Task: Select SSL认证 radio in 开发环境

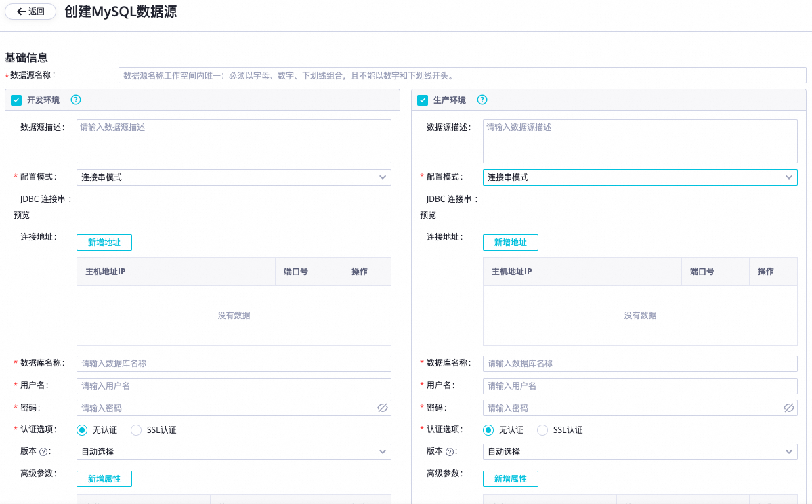Action: click(136, 430)
